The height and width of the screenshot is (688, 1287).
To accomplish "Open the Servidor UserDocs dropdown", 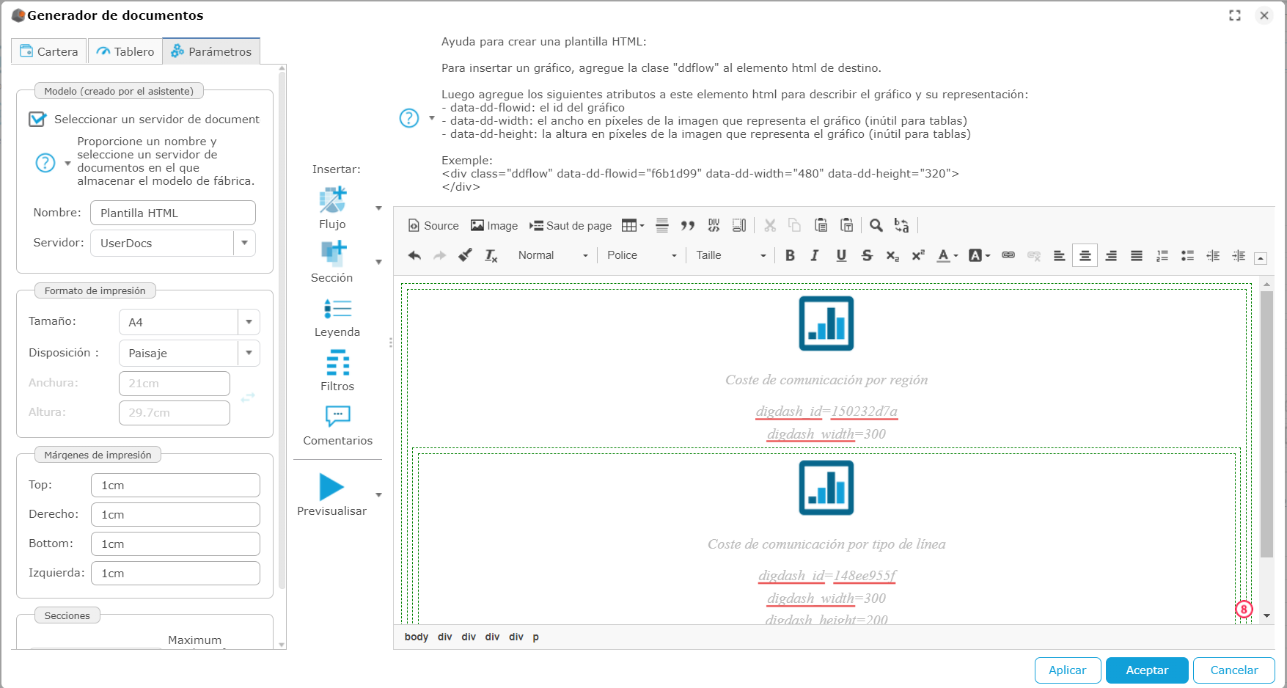I will 244,243.
